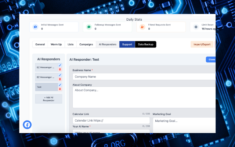Image resolution: width=235 pixels, height=147 pixels.
Task: Focus the Business Name input field
Action: 144,77
